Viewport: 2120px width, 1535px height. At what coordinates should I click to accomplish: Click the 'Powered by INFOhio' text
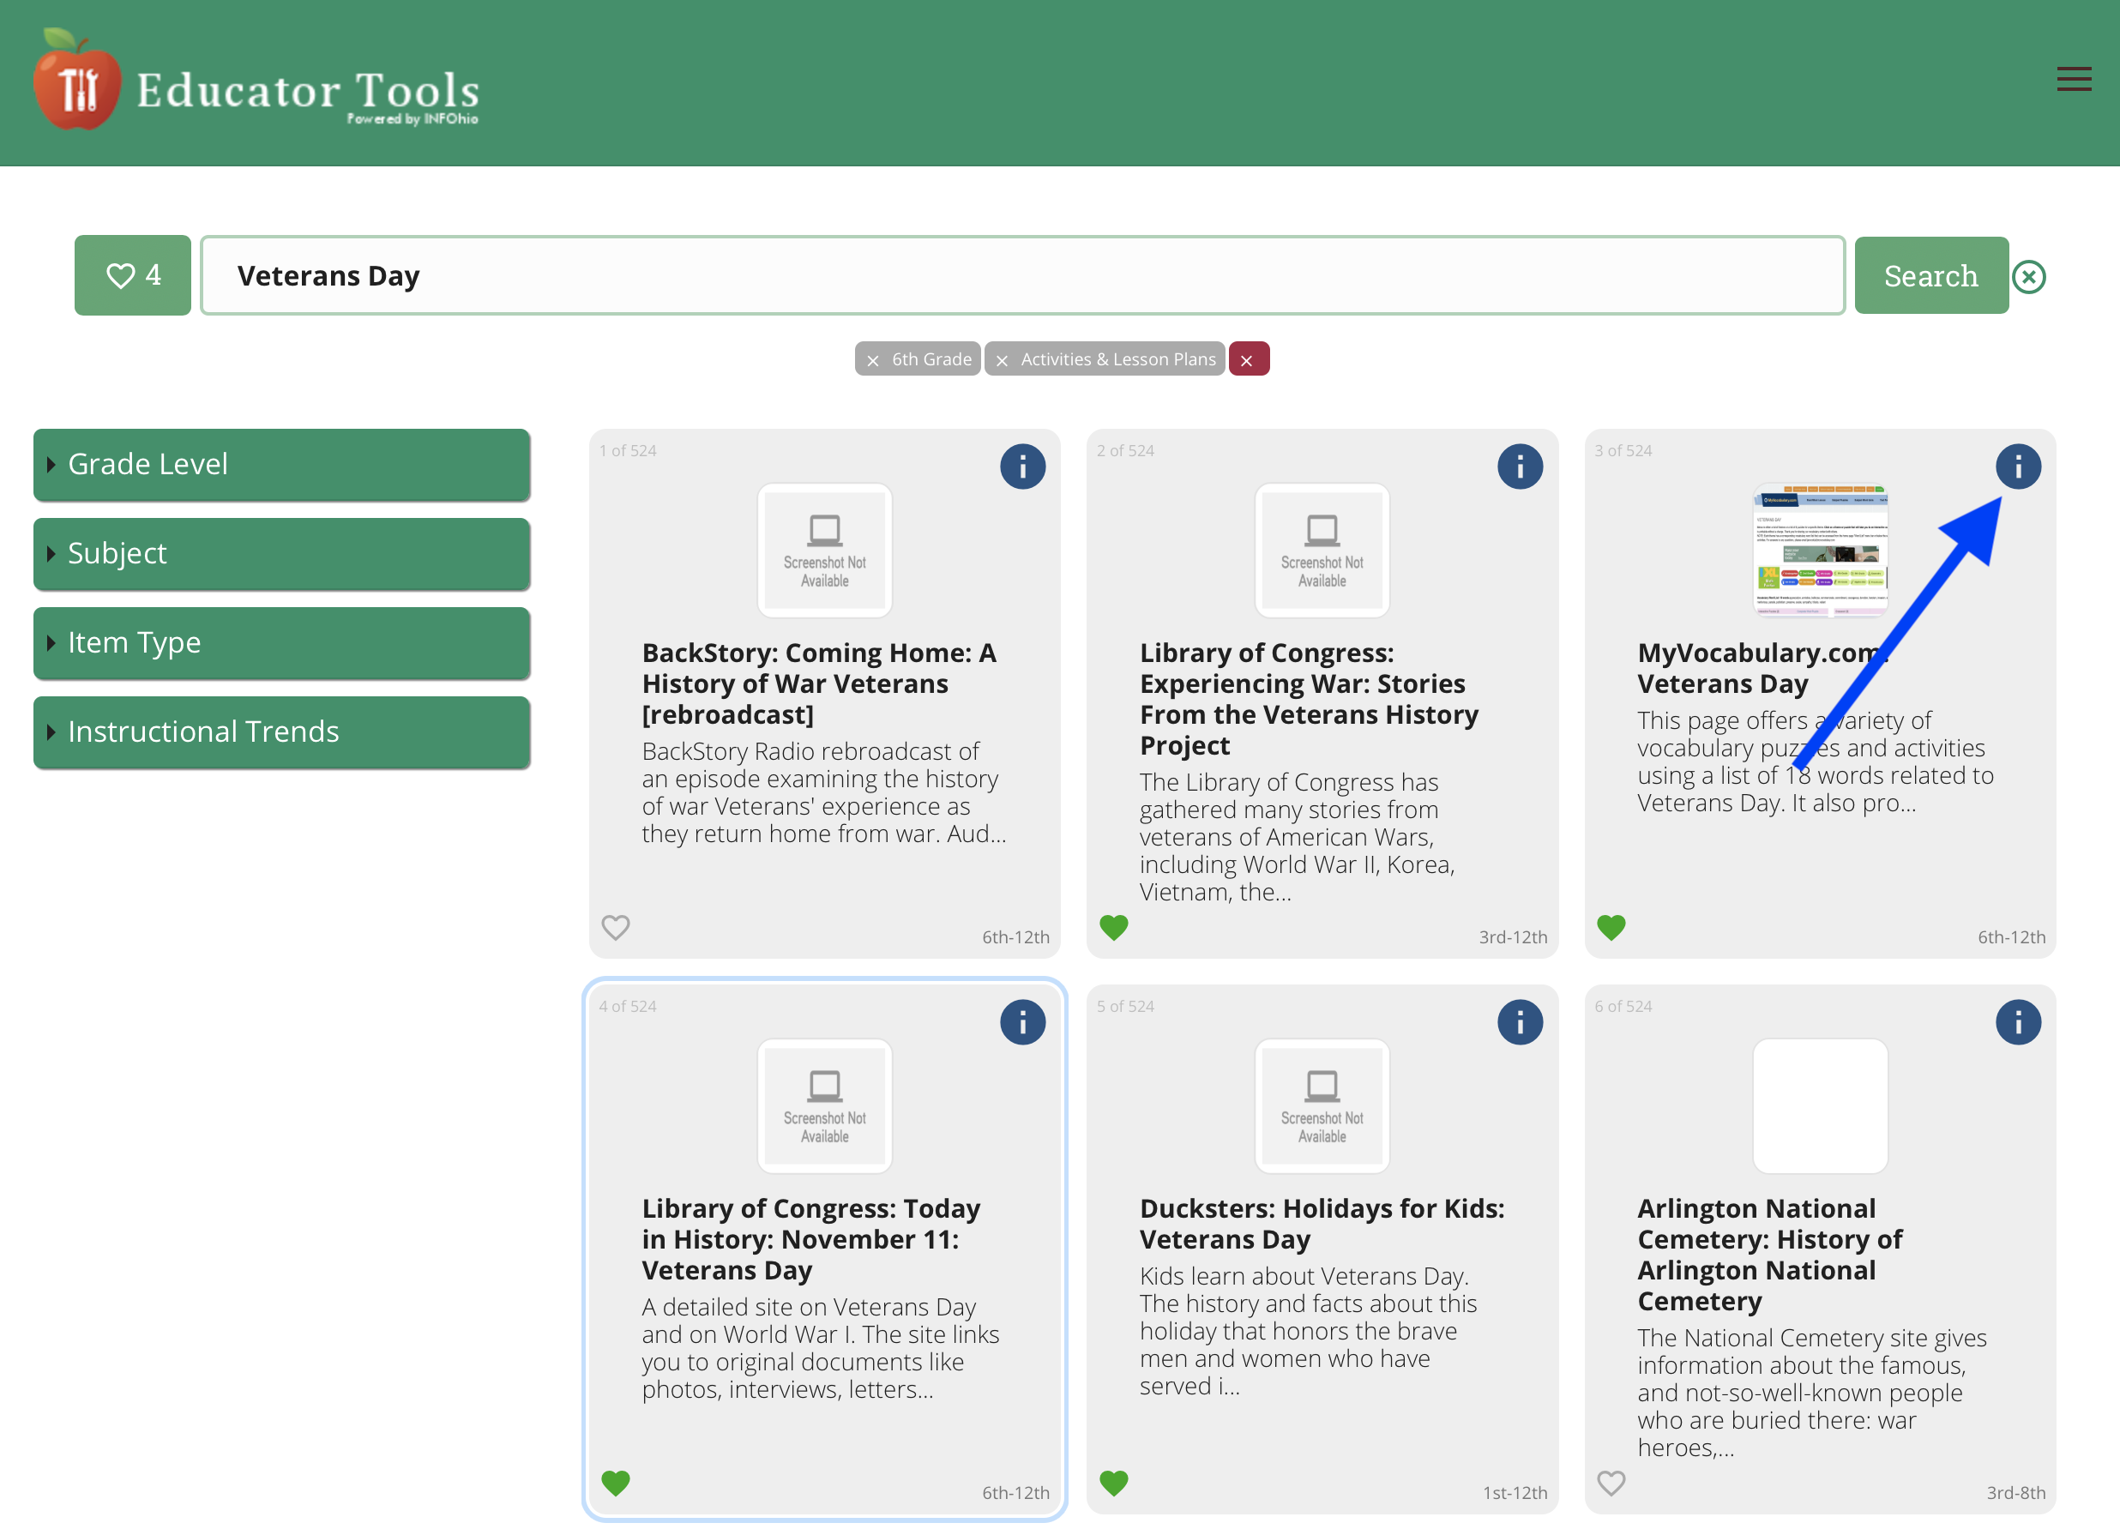coord(413,118)
